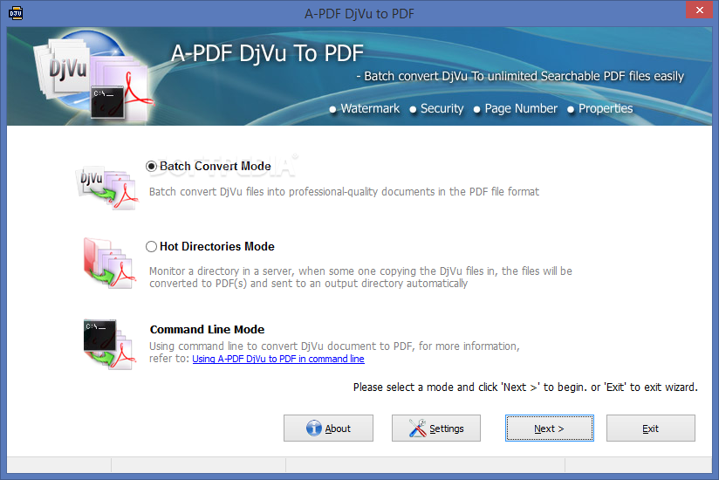Click the 'A-PDF DjVu To PDF' banner title
719x480 pixels.
tap(267, 53)
